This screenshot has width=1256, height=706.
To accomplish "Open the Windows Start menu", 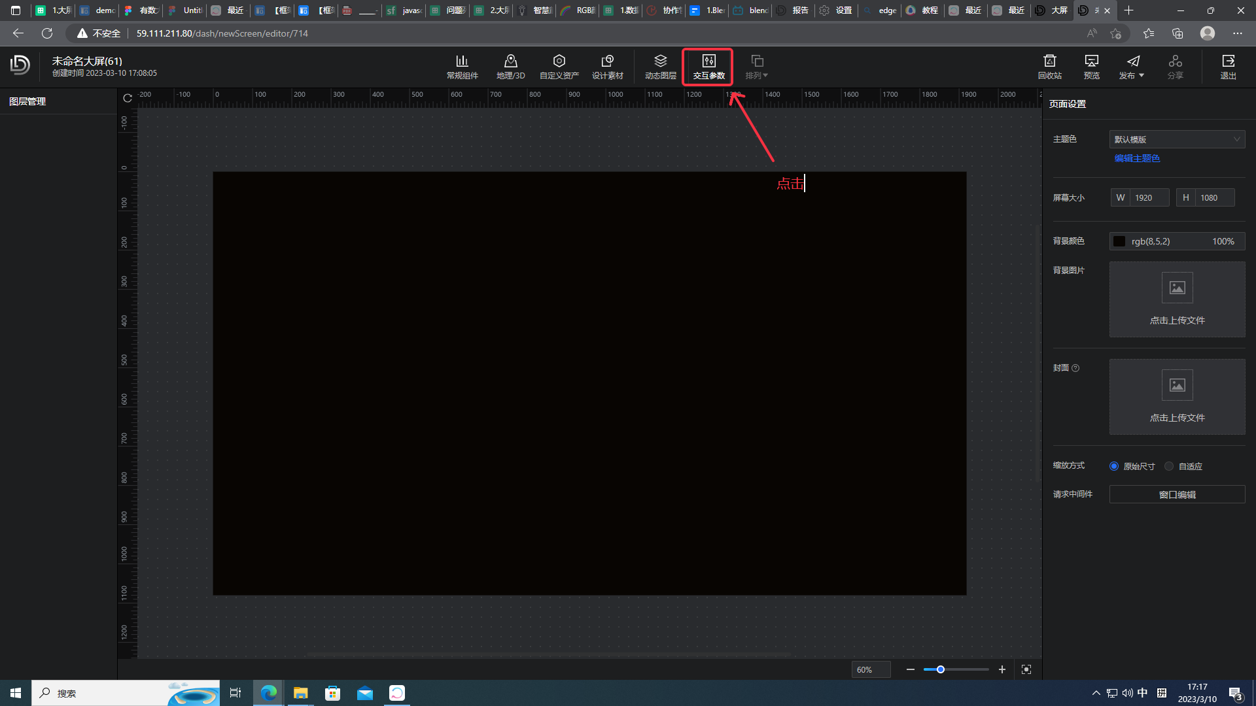I will coord(16,693).
